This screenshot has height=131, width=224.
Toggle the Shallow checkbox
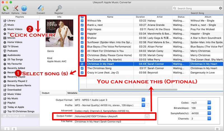[x=82, y=38]
